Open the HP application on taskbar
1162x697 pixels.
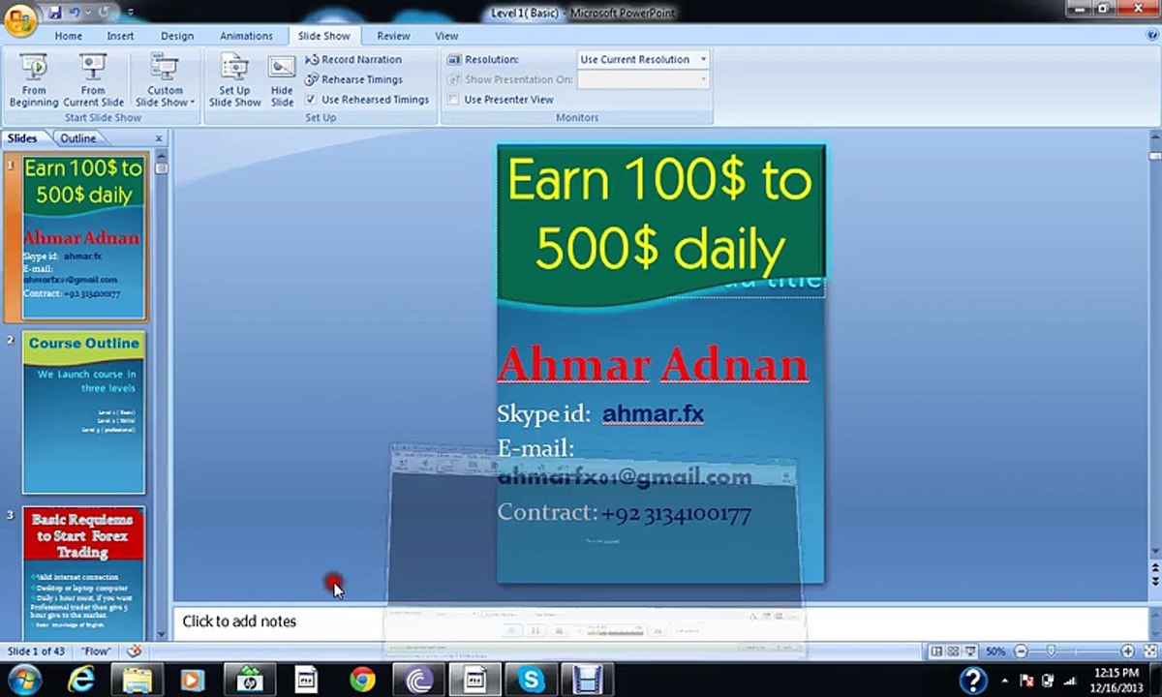[x=249, y=680]
